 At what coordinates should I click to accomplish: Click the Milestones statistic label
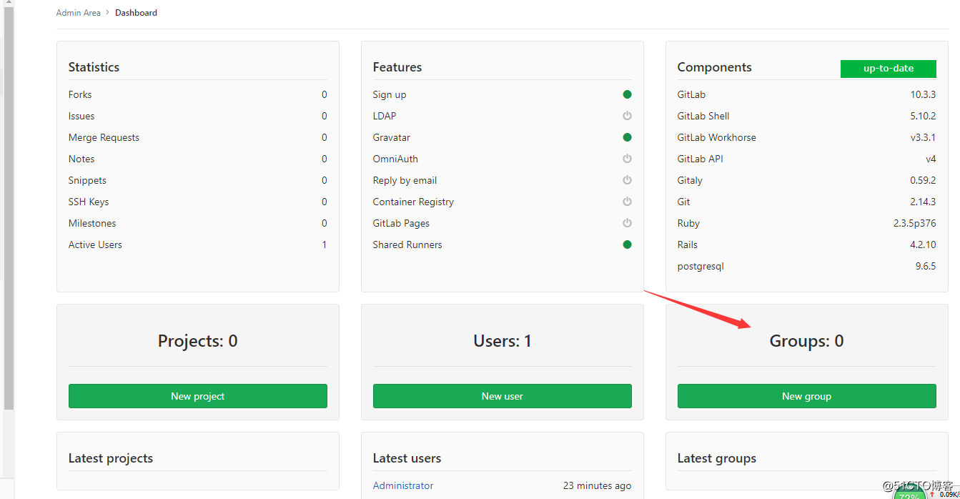click(x=92, y=223)
